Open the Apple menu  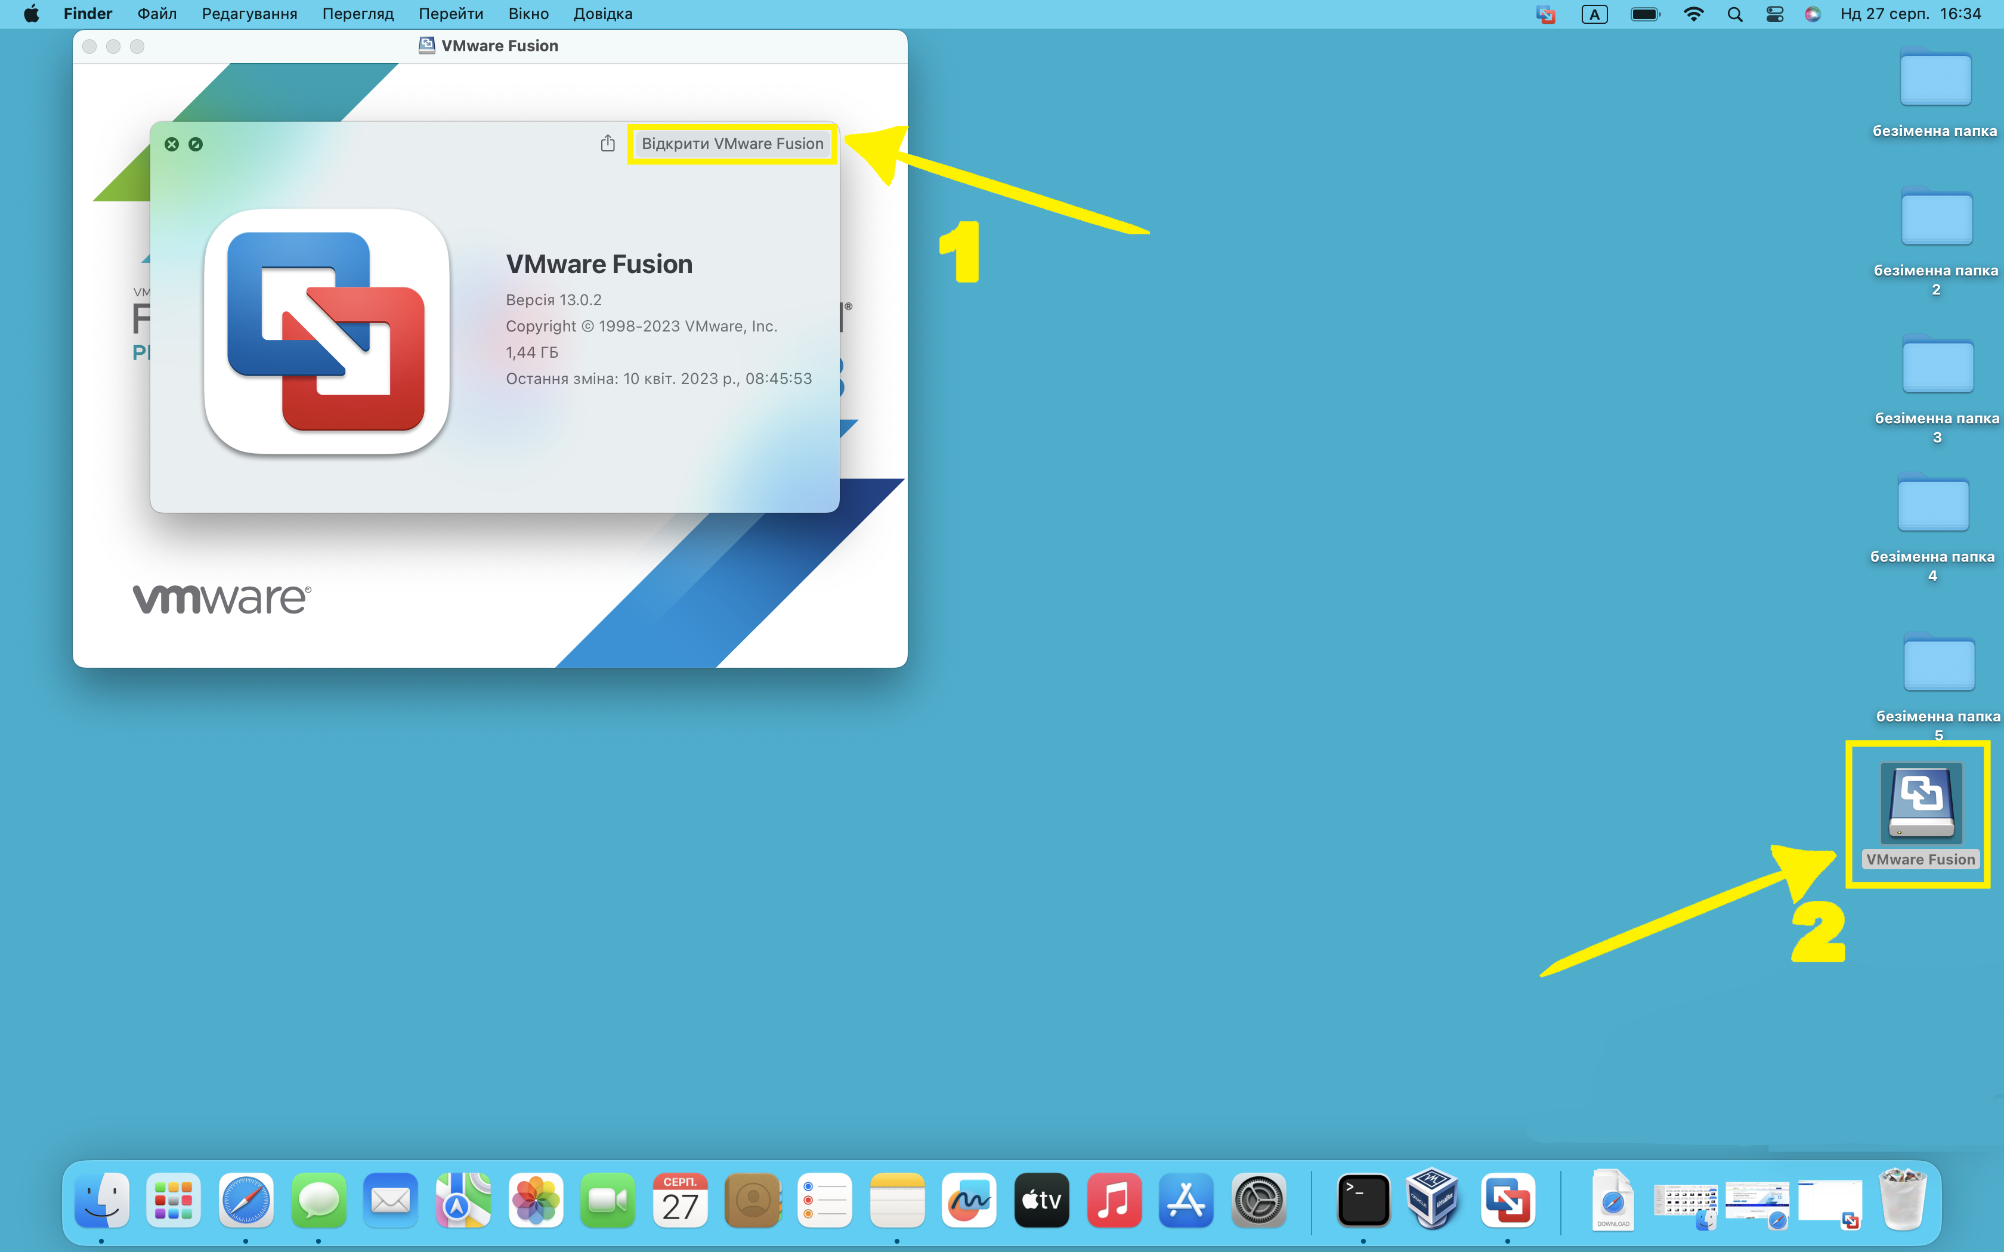(30, 14)
